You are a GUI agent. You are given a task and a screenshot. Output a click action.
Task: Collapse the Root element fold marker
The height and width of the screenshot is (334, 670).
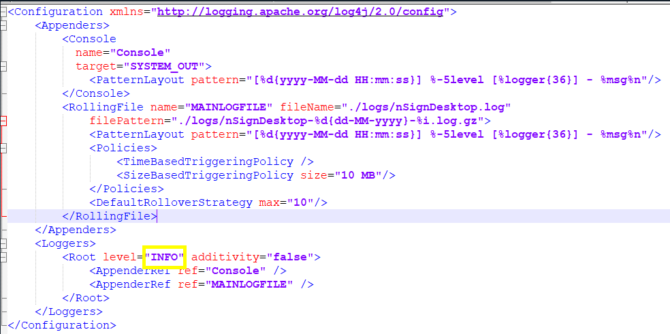[3, 258]
